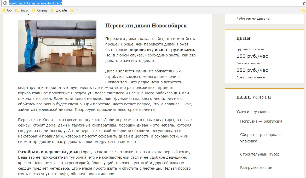Open the IT bookmarks folder
306x178 pixels.
(74, 10)
